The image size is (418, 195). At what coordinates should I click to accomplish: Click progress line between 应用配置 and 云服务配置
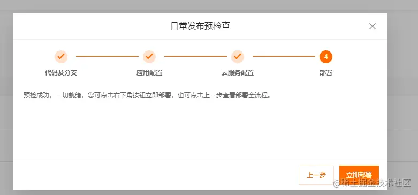195,57
